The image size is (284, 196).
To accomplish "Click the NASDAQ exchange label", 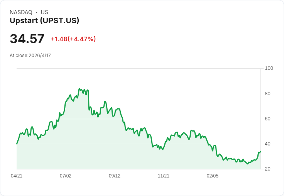I will 21,12.
